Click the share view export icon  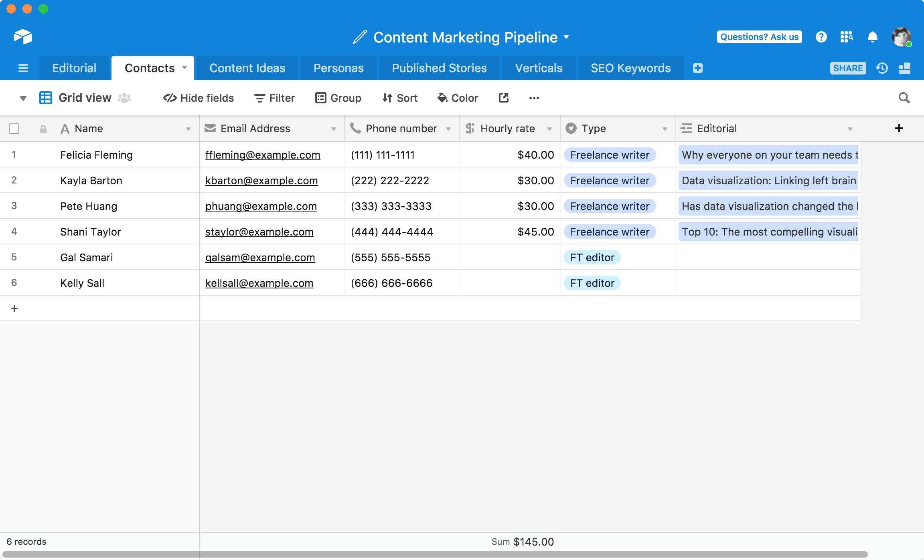503,98
